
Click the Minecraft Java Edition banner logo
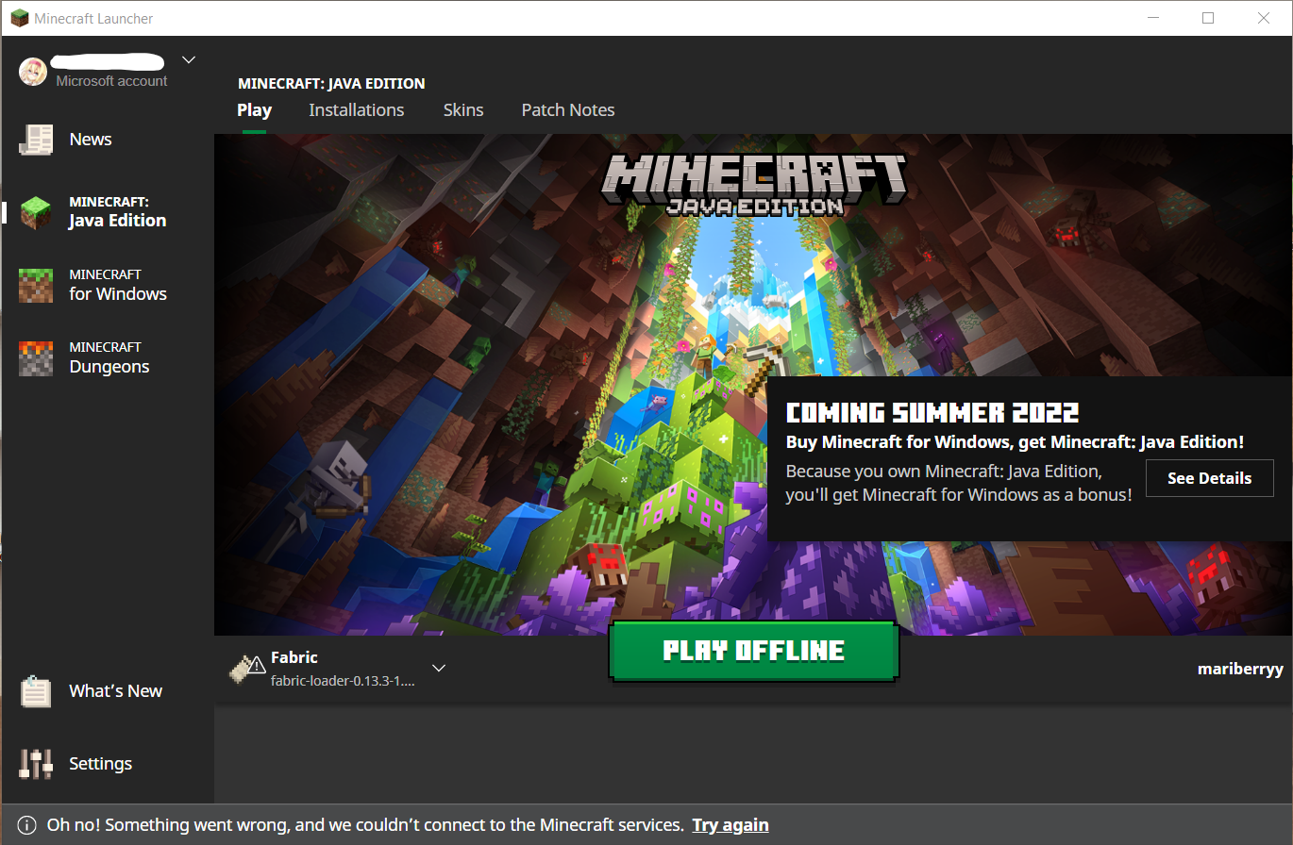click(x=754, y=185)
